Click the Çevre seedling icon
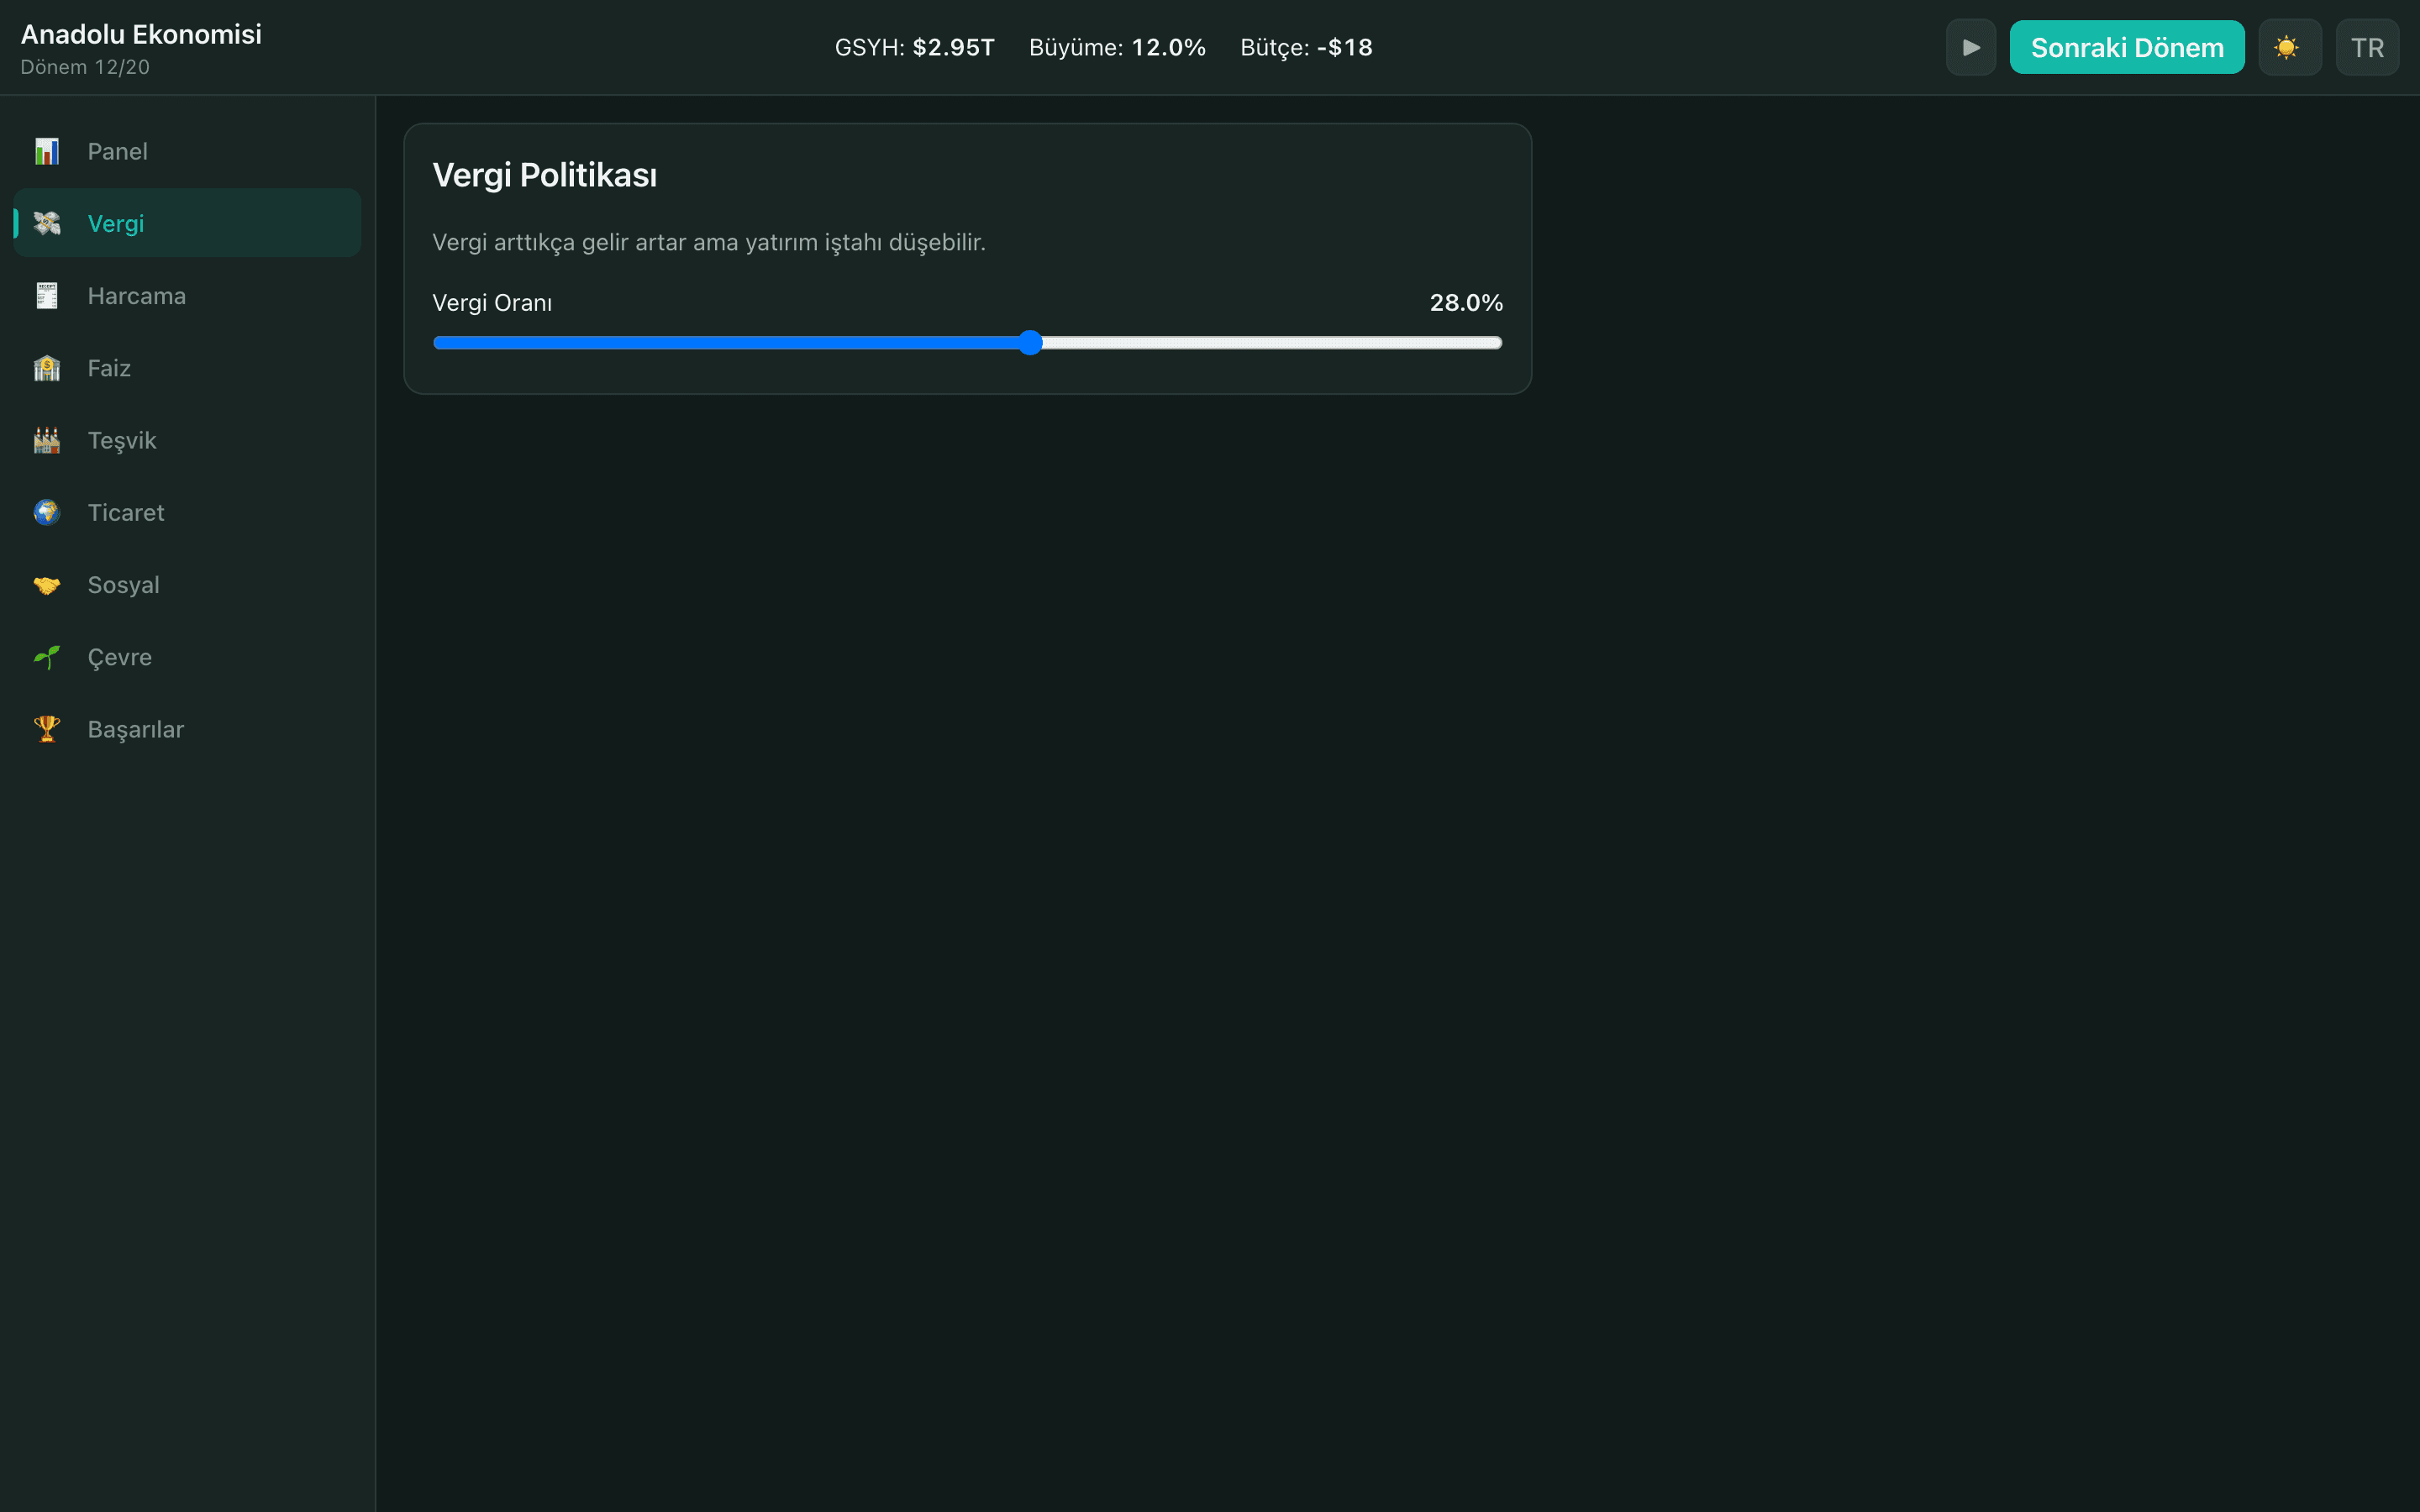Screen dimensions: 2420x1512 (x=47, y=657)
